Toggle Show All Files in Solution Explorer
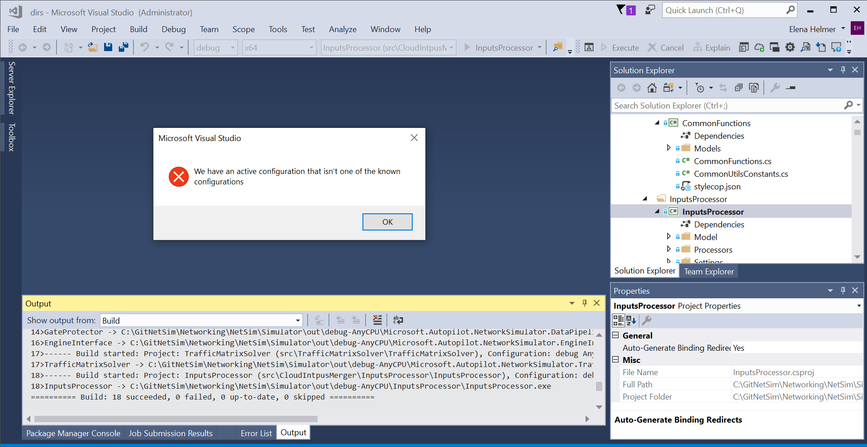Viewport: 867px width, 447px height. [754, 88]
